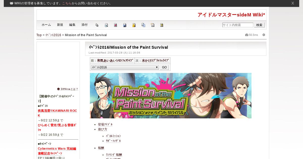303x159 pixels.
Task: Focus the サイト内検索 search field
Action: pyautogui.click(x=238, y=25)
